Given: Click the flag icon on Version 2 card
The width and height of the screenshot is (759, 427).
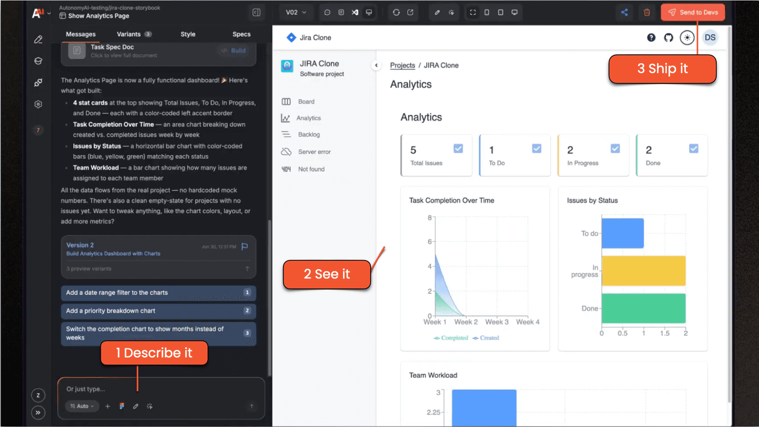Looking at the screenshot, I should tap(245, 247).
